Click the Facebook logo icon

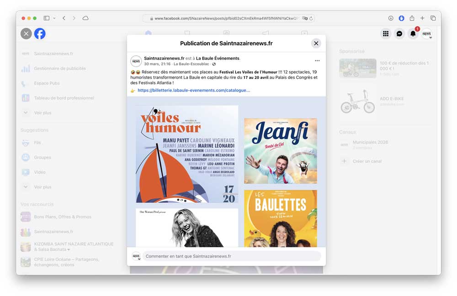click(40, 33)
